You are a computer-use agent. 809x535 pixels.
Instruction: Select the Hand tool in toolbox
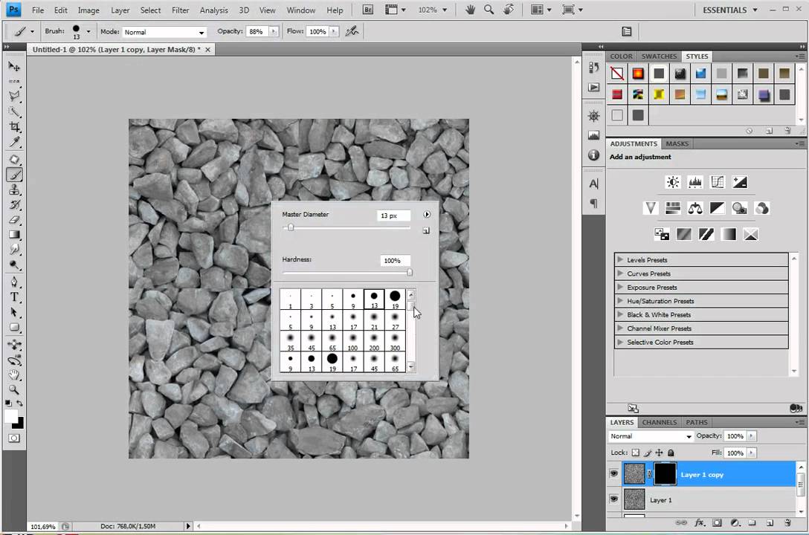[14, 374]
